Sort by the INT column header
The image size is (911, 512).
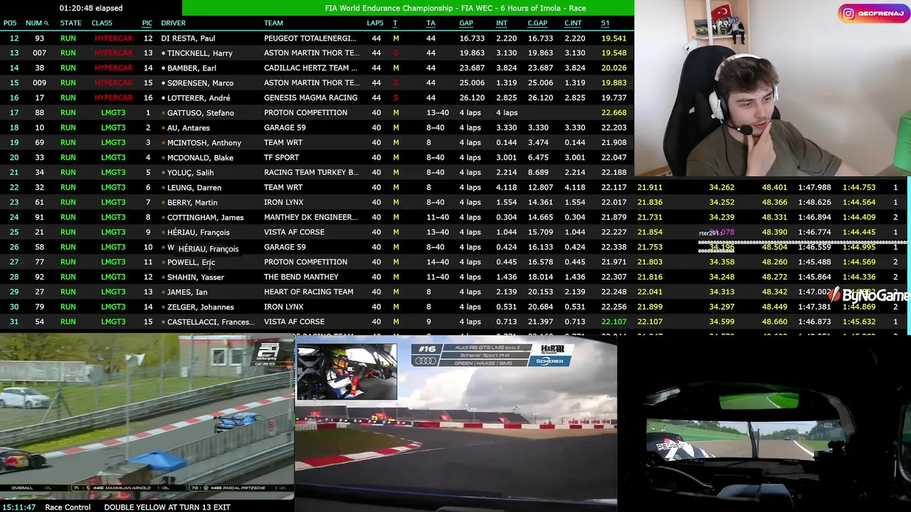click(502, 23)
